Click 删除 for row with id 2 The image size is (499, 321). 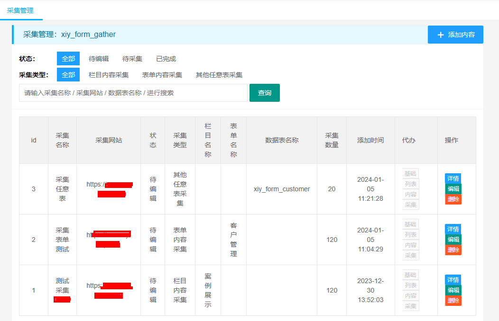click(453, 250)
